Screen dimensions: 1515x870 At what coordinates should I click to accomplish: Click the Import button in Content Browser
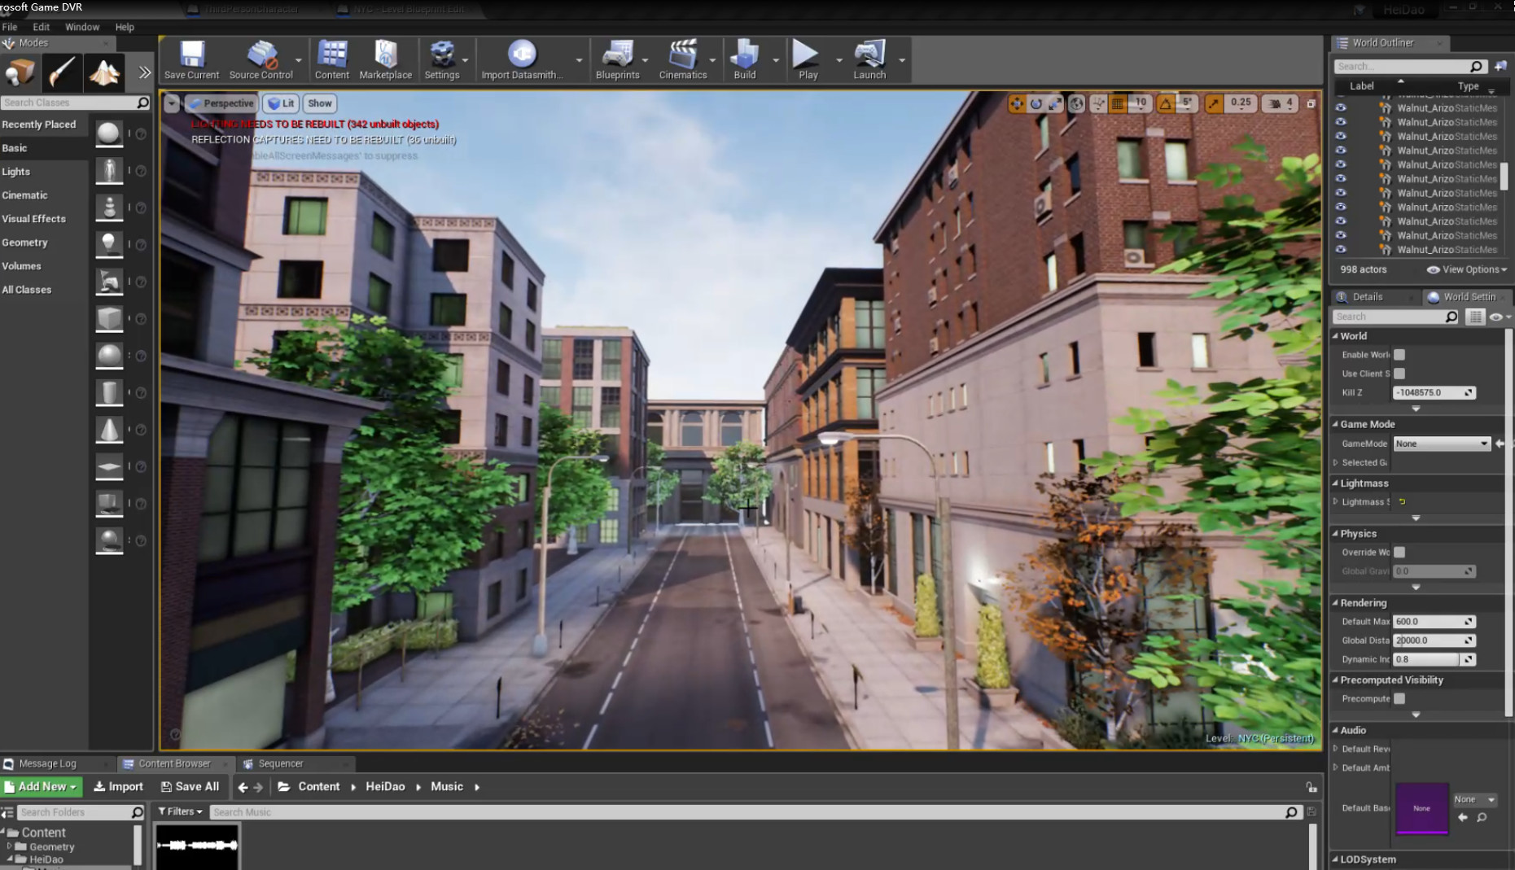coord(118,787)
